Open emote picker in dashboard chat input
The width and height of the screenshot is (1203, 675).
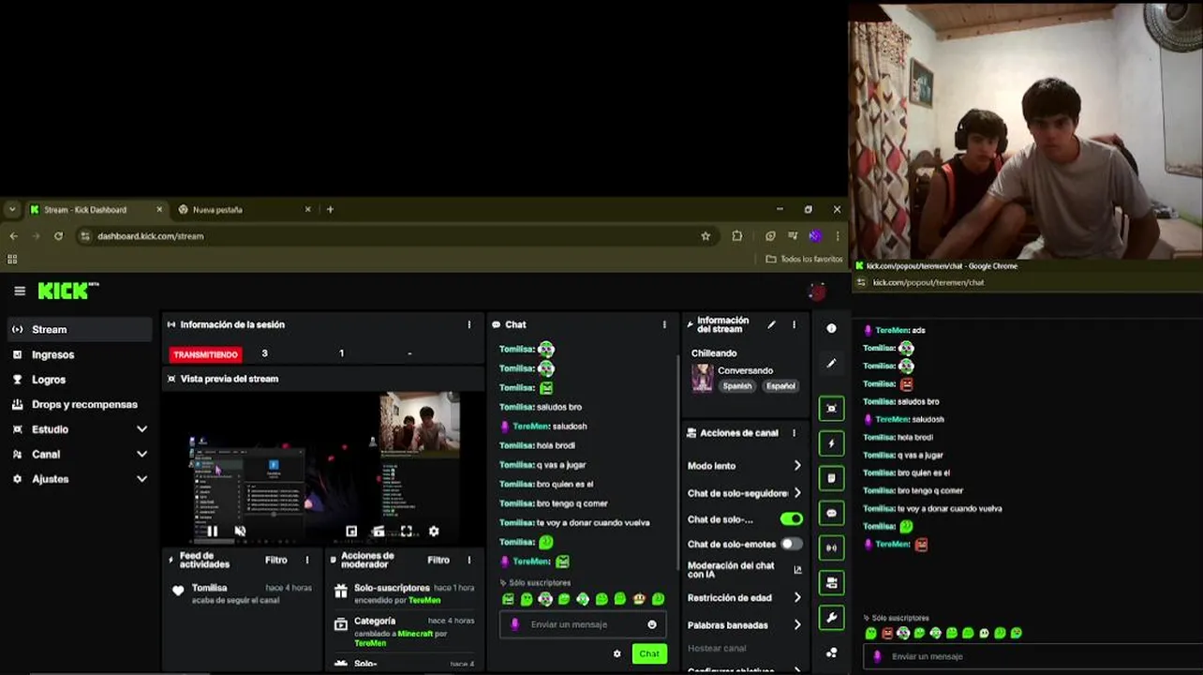pyautogui.click(x=652, y=624)
